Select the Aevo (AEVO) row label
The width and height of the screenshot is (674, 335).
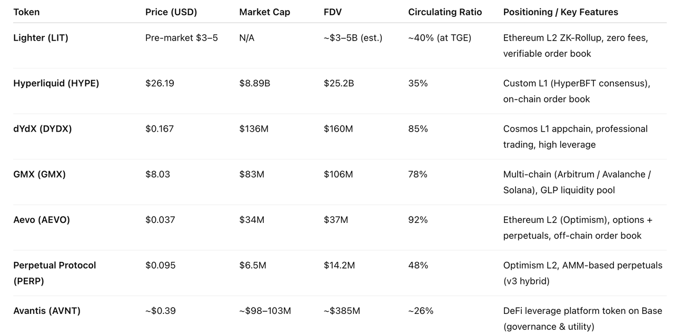pos(42,220)
